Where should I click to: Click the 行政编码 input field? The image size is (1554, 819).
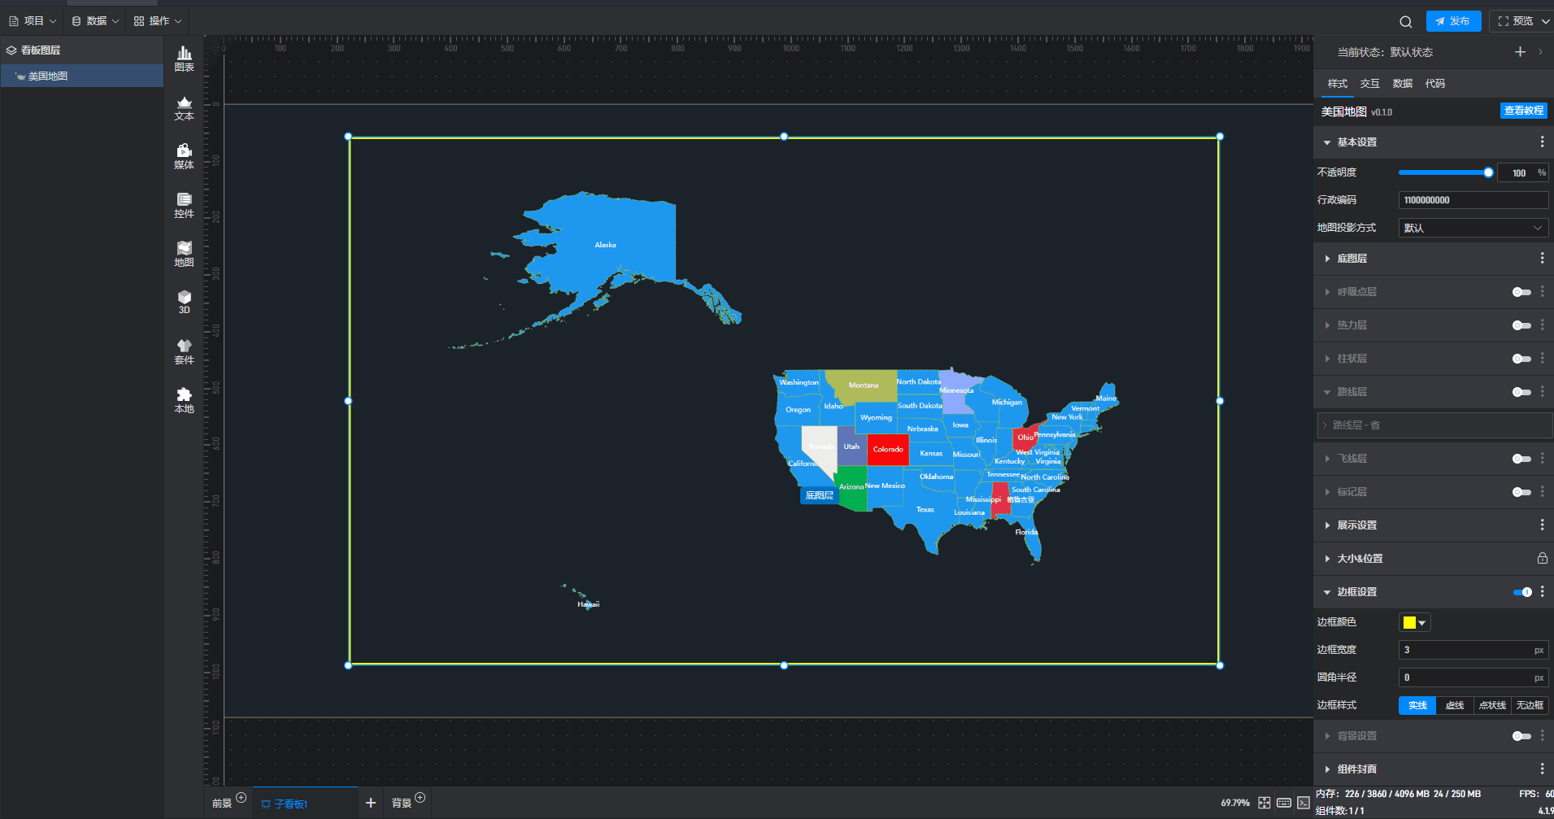tap(1473, 200)
